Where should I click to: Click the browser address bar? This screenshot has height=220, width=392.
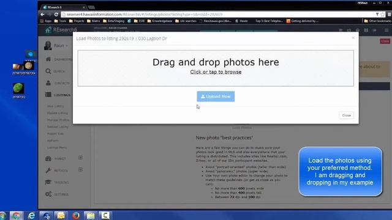coord(217,15)
